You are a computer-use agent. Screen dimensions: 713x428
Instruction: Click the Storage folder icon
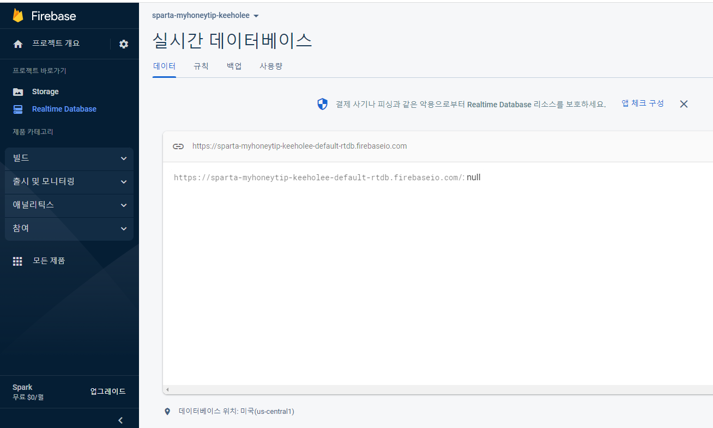pos(18,92)
